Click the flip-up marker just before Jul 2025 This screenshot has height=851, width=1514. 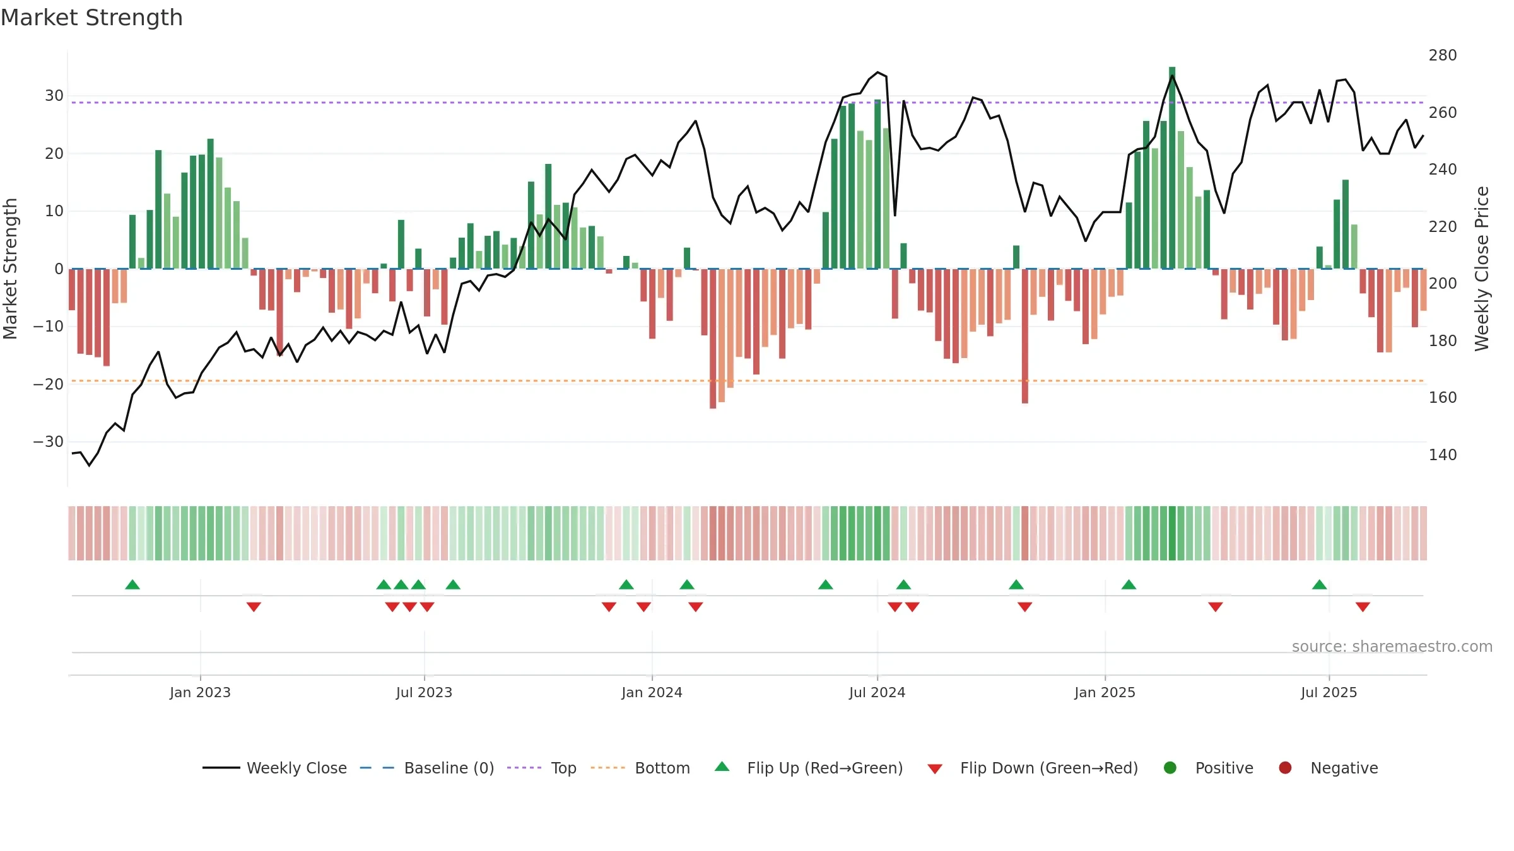click(1320, 584)
